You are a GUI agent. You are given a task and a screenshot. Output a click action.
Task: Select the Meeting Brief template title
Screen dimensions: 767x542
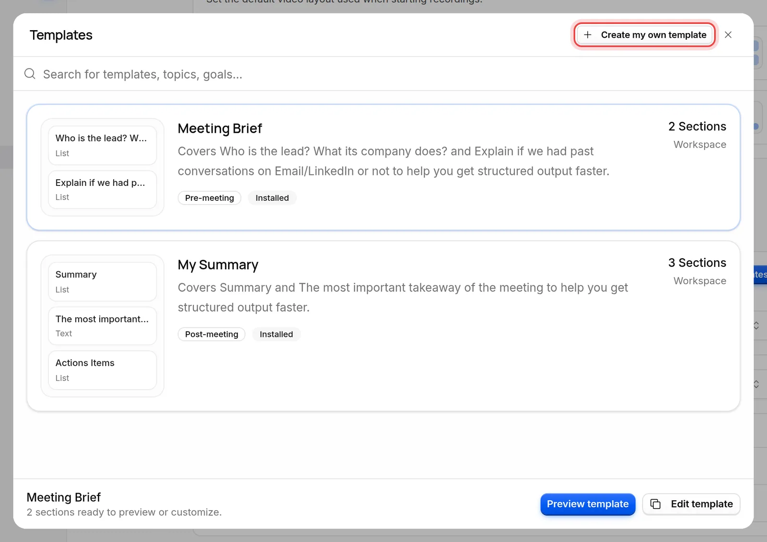220,128
